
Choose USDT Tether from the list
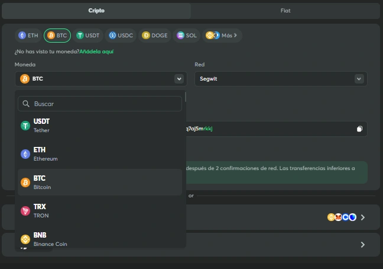pos(100,126)
